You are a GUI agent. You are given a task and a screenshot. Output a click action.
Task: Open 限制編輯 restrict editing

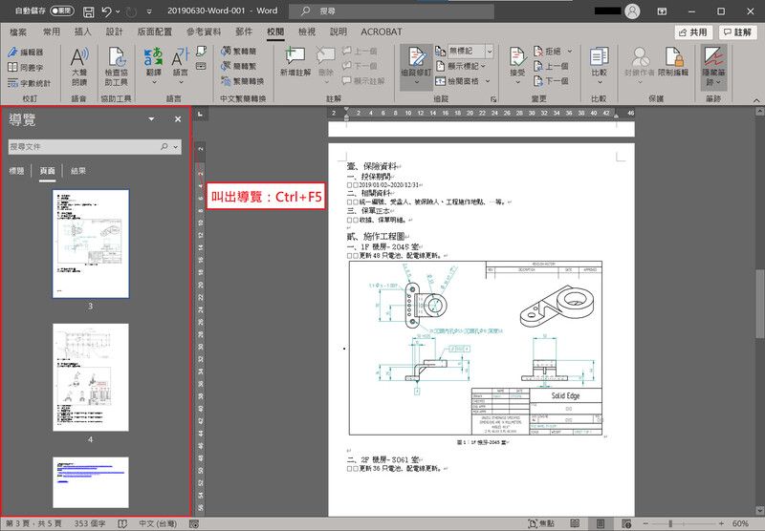[673, 62]
